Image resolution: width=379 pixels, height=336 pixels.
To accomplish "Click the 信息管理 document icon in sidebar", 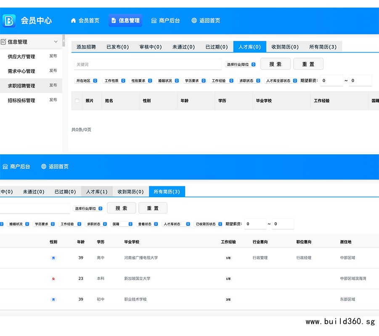I will coord(3,42).
